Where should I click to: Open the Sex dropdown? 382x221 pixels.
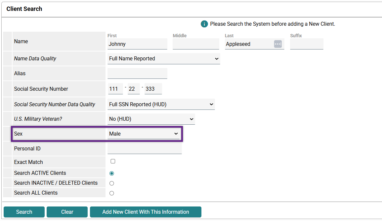[x=144, y=134]
